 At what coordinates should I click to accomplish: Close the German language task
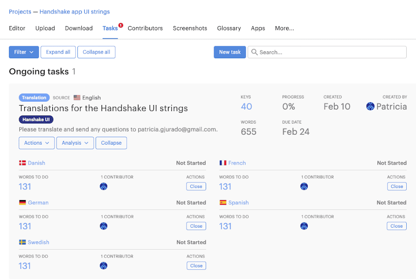(x=196, y=226)
